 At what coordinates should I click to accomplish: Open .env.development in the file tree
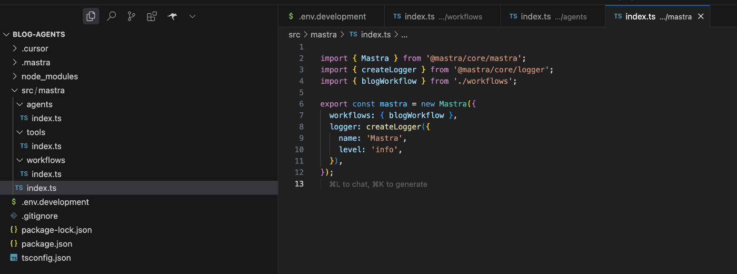pos(139,202)
